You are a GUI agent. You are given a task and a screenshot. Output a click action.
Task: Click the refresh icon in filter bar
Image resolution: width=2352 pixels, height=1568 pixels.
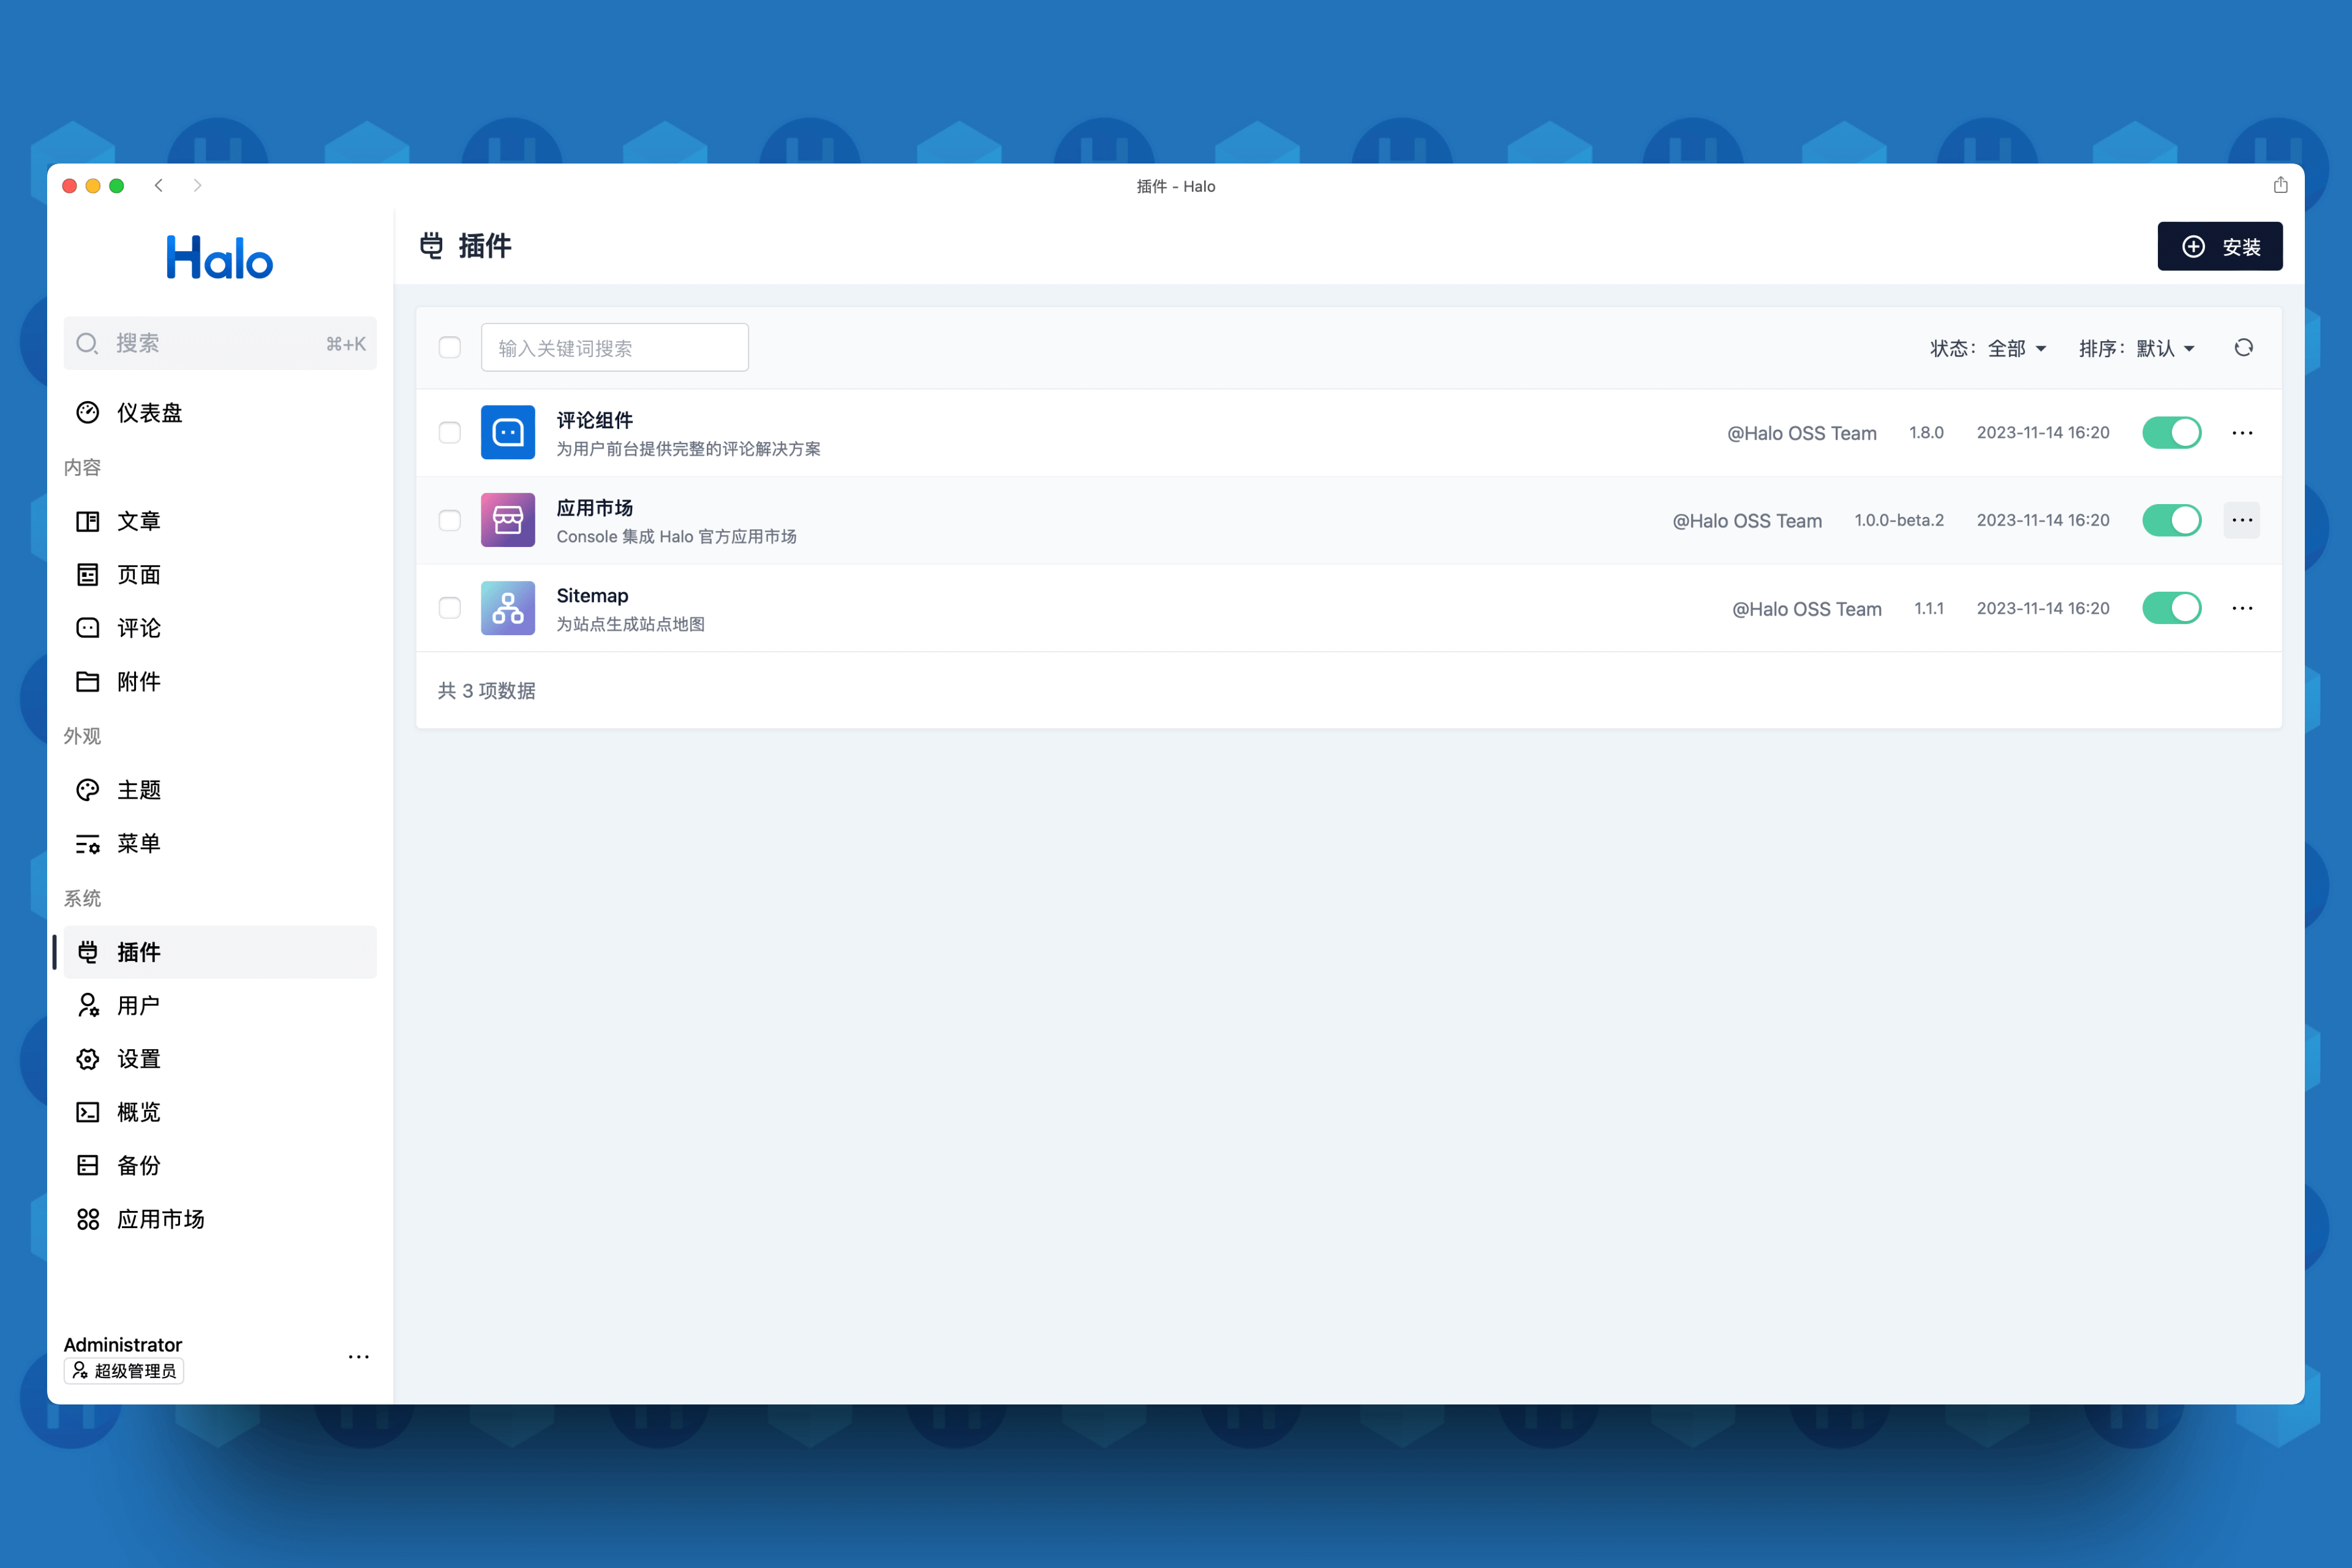[x=2244, y=348]
